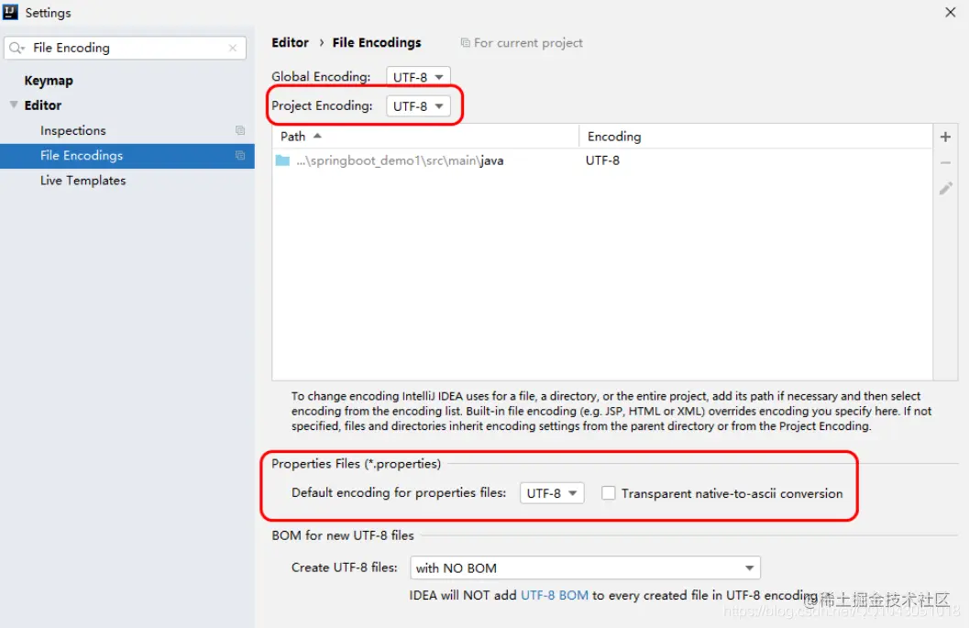Screen dimensions: 969x628
Task: Click the Properties Files section heading
Action: tap(356, 464)
